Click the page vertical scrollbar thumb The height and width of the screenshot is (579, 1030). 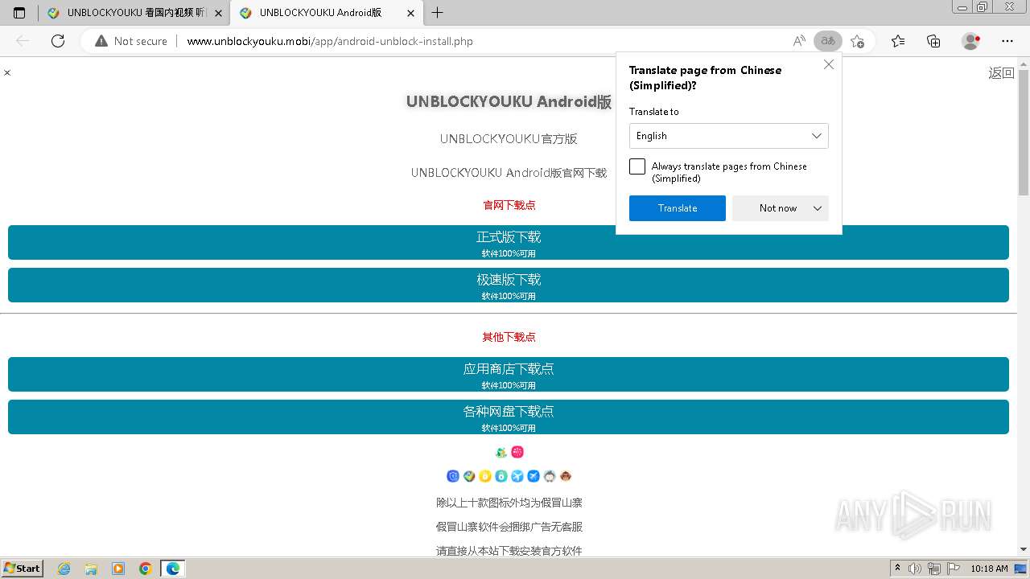1024,133
